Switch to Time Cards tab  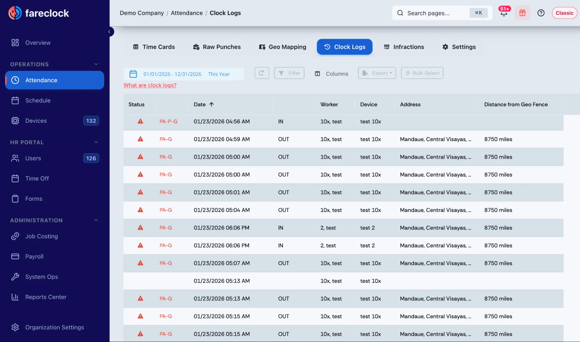[x=154, y=47]
